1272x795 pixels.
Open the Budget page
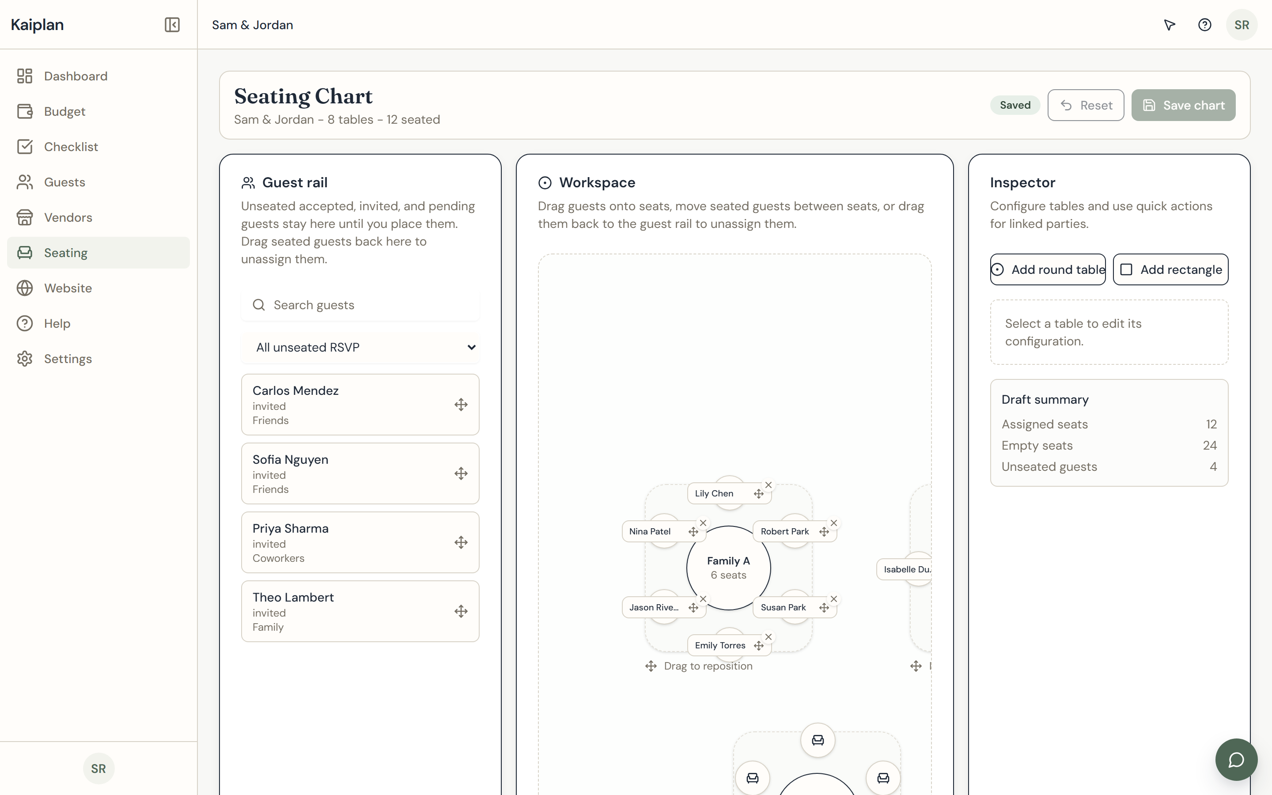[x=98, y=111]
